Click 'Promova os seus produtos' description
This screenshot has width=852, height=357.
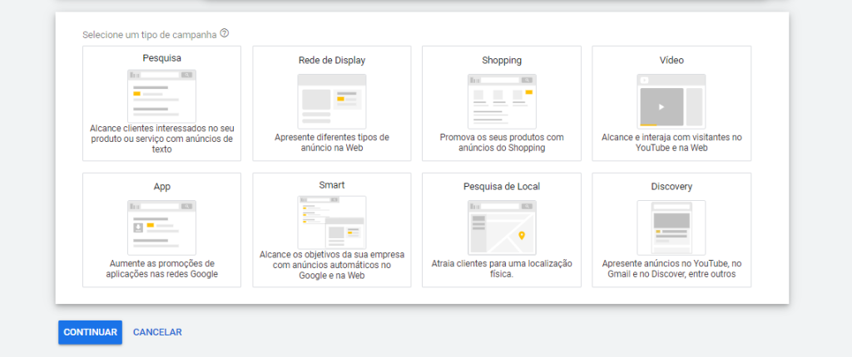pos(502,142)
